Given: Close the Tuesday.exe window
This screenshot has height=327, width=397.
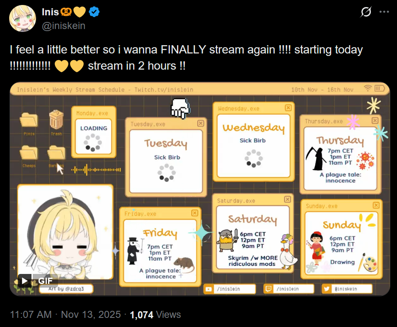Looking at the screenshot, I should click(x=201, y=124).
